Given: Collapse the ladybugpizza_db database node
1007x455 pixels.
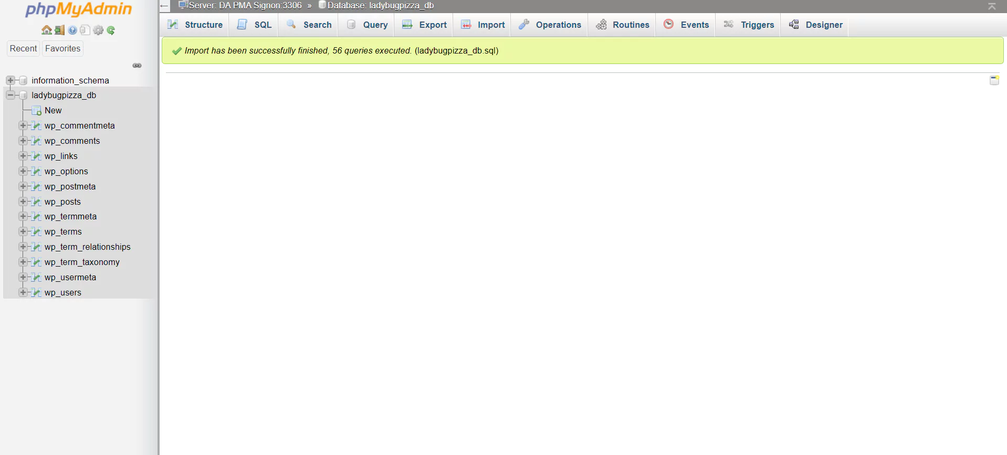Looking at the screenshot, I should tap(11, 95).
